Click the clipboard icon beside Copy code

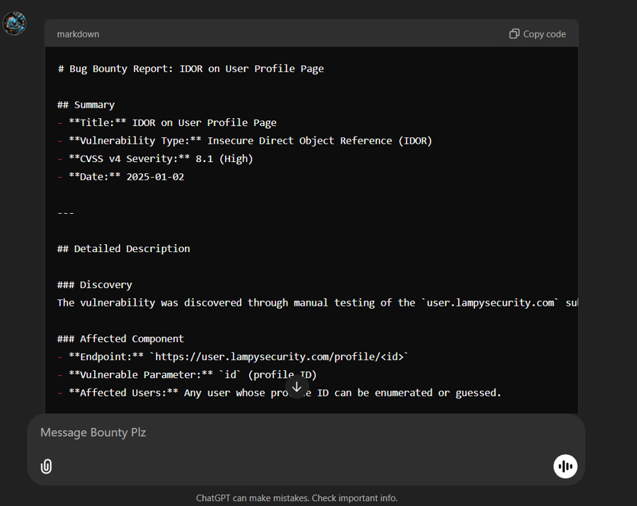click(x=515, y=34)
